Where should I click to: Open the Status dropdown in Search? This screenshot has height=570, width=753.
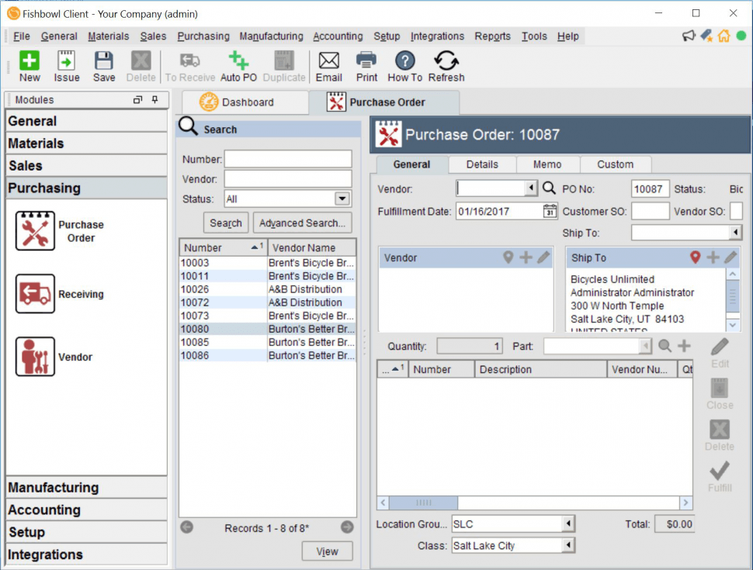[x=342, y=199]
